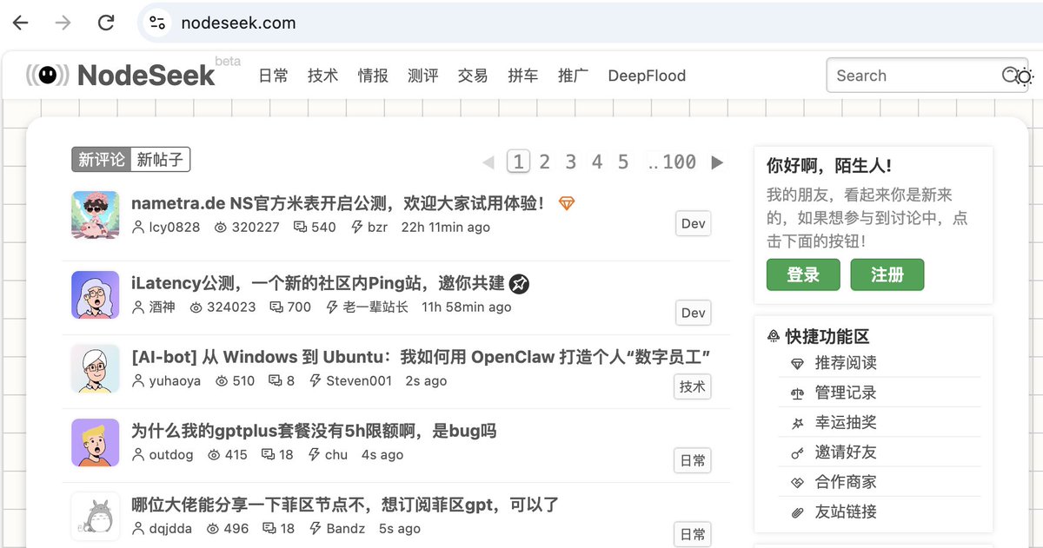Click Dev tag on nametra.de post
Viewport: 1043px width, 548px height.
(694, 223)
